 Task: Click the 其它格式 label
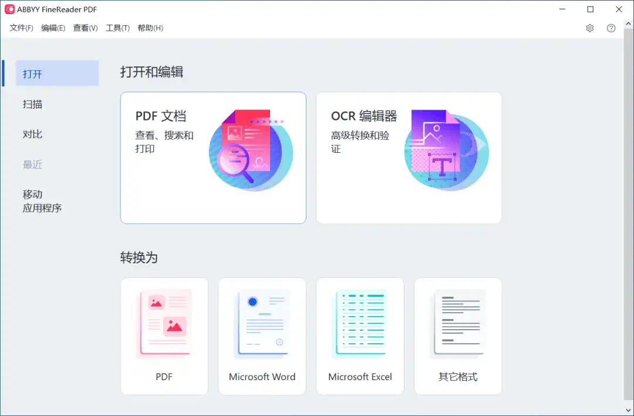(458, 377)
